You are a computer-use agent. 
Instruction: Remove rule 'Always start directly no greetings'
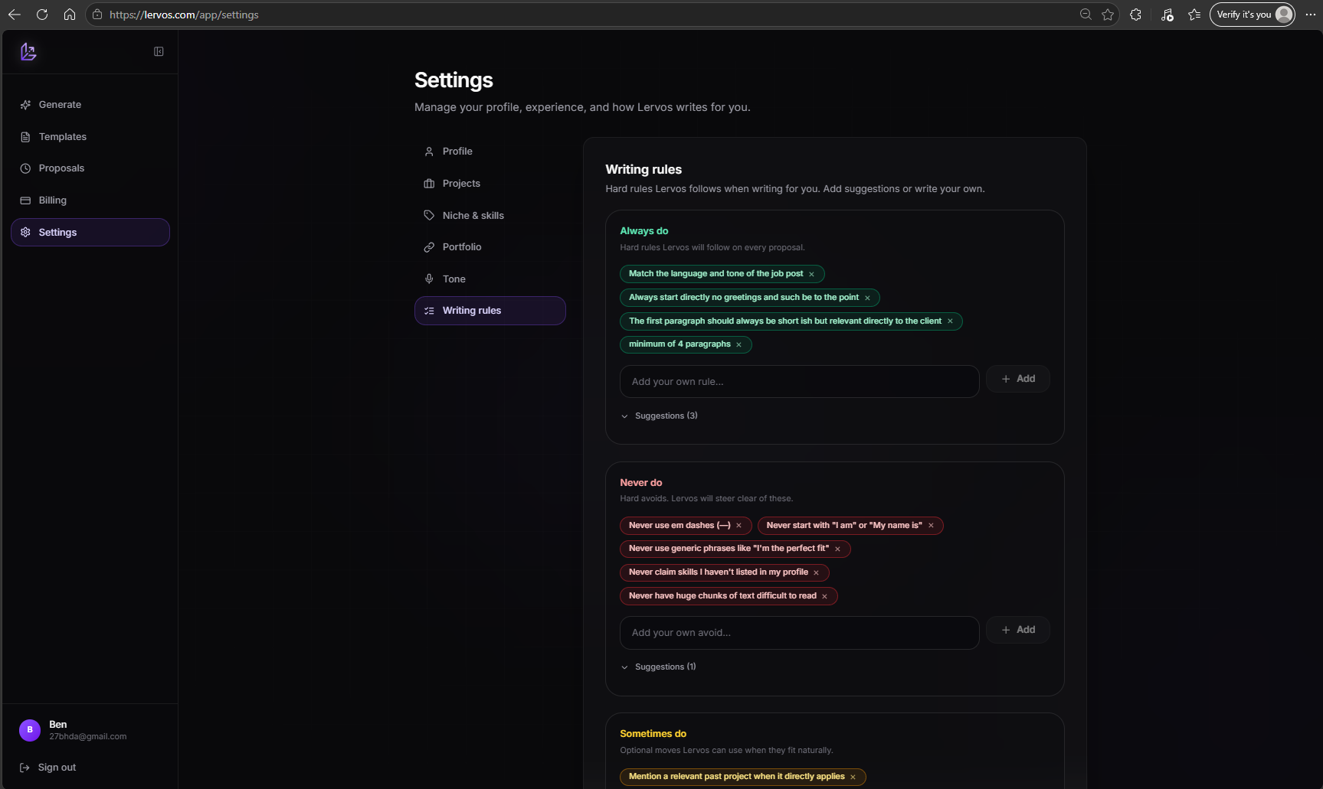coord(867,298)
